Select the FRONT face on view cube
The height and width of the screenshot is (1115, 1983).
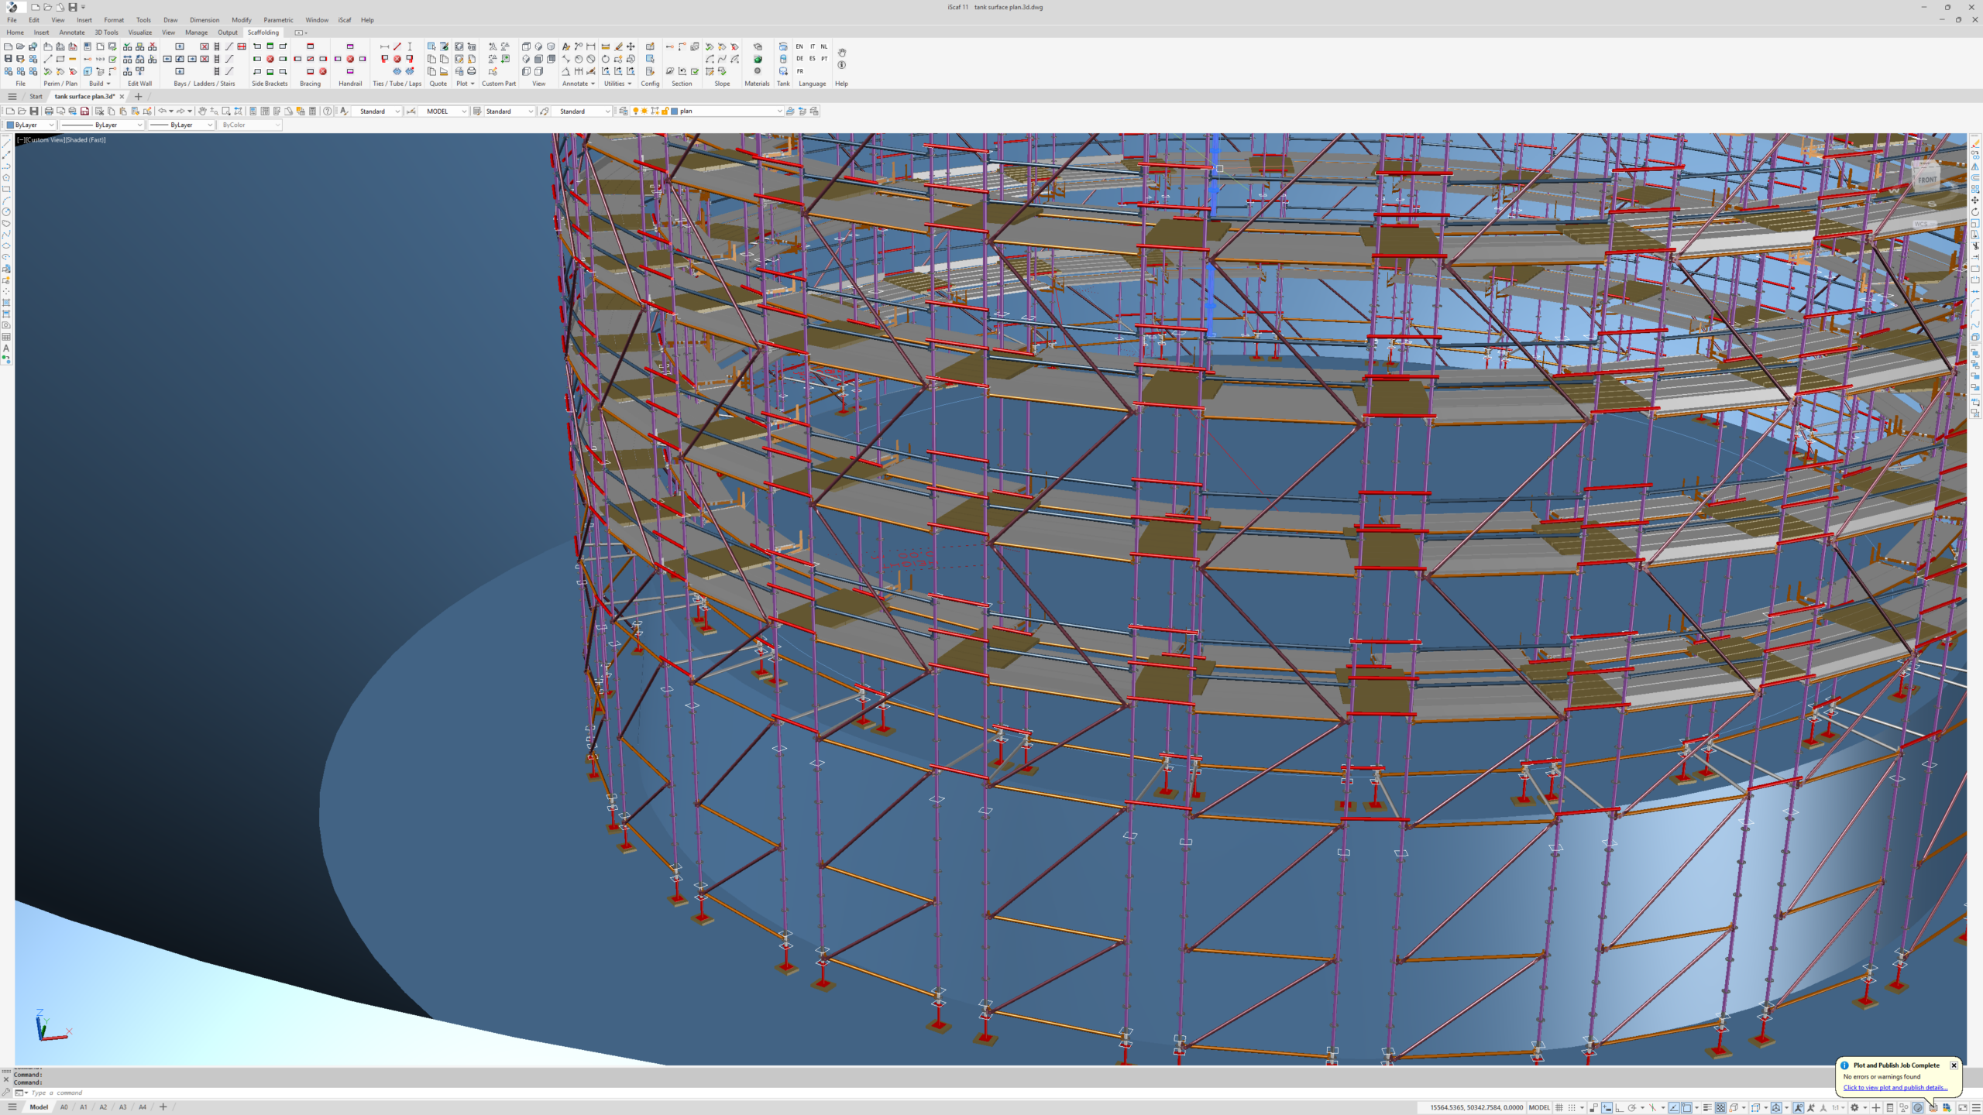coord(1927,180)
